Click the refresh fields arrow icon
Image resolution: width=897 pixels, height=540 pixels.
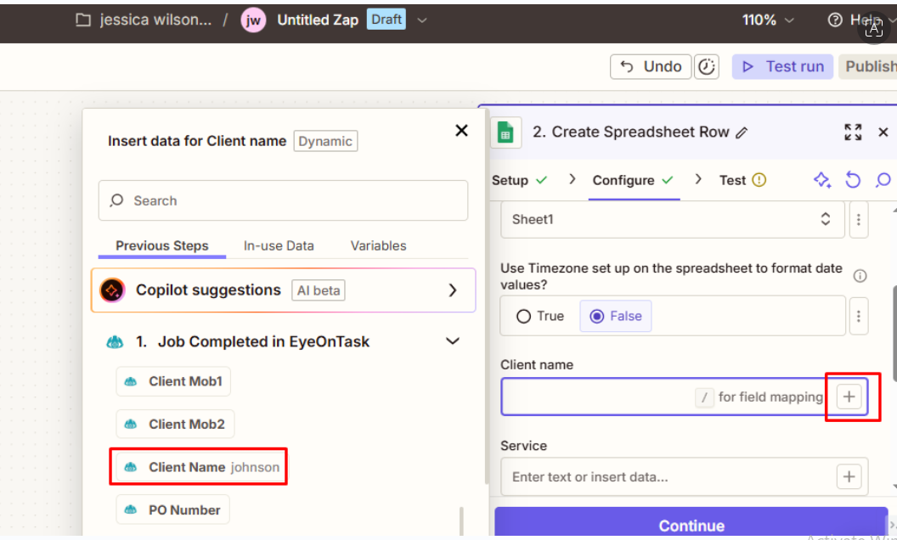[x=853, y=180]
